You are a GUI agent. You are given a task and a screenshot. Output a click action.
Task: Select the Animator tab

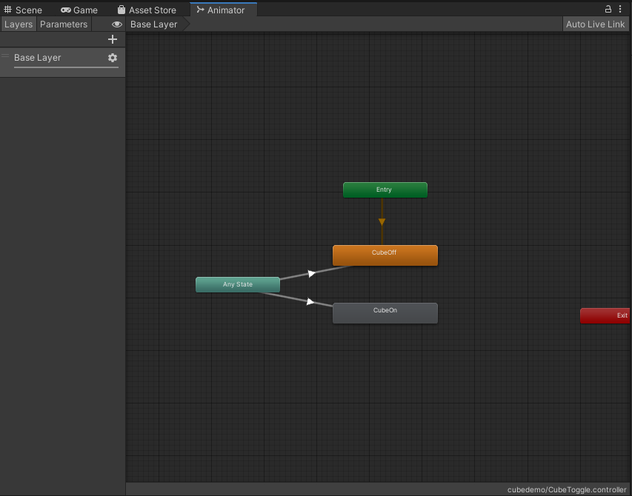coord(223,10)
